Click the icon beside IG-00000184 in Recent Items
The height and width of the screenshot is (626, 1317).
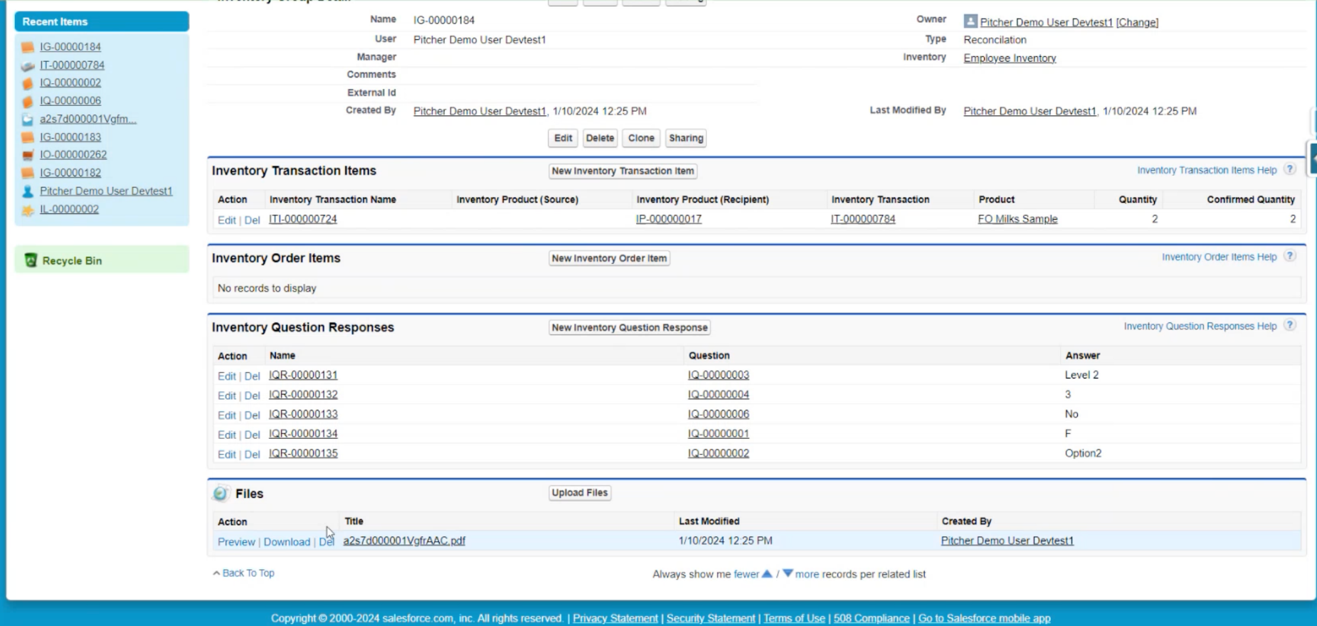28,47
